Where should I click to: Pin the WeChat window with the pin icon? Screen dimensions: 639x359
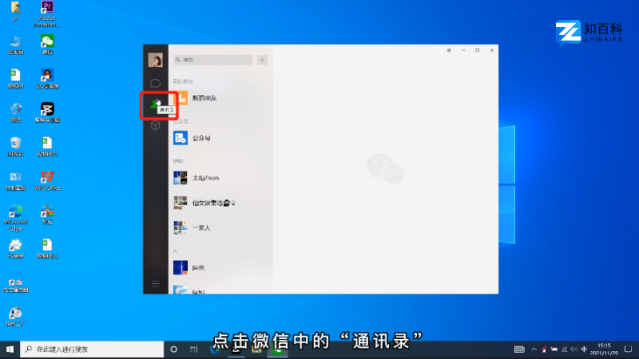click(x=449, y=50)
